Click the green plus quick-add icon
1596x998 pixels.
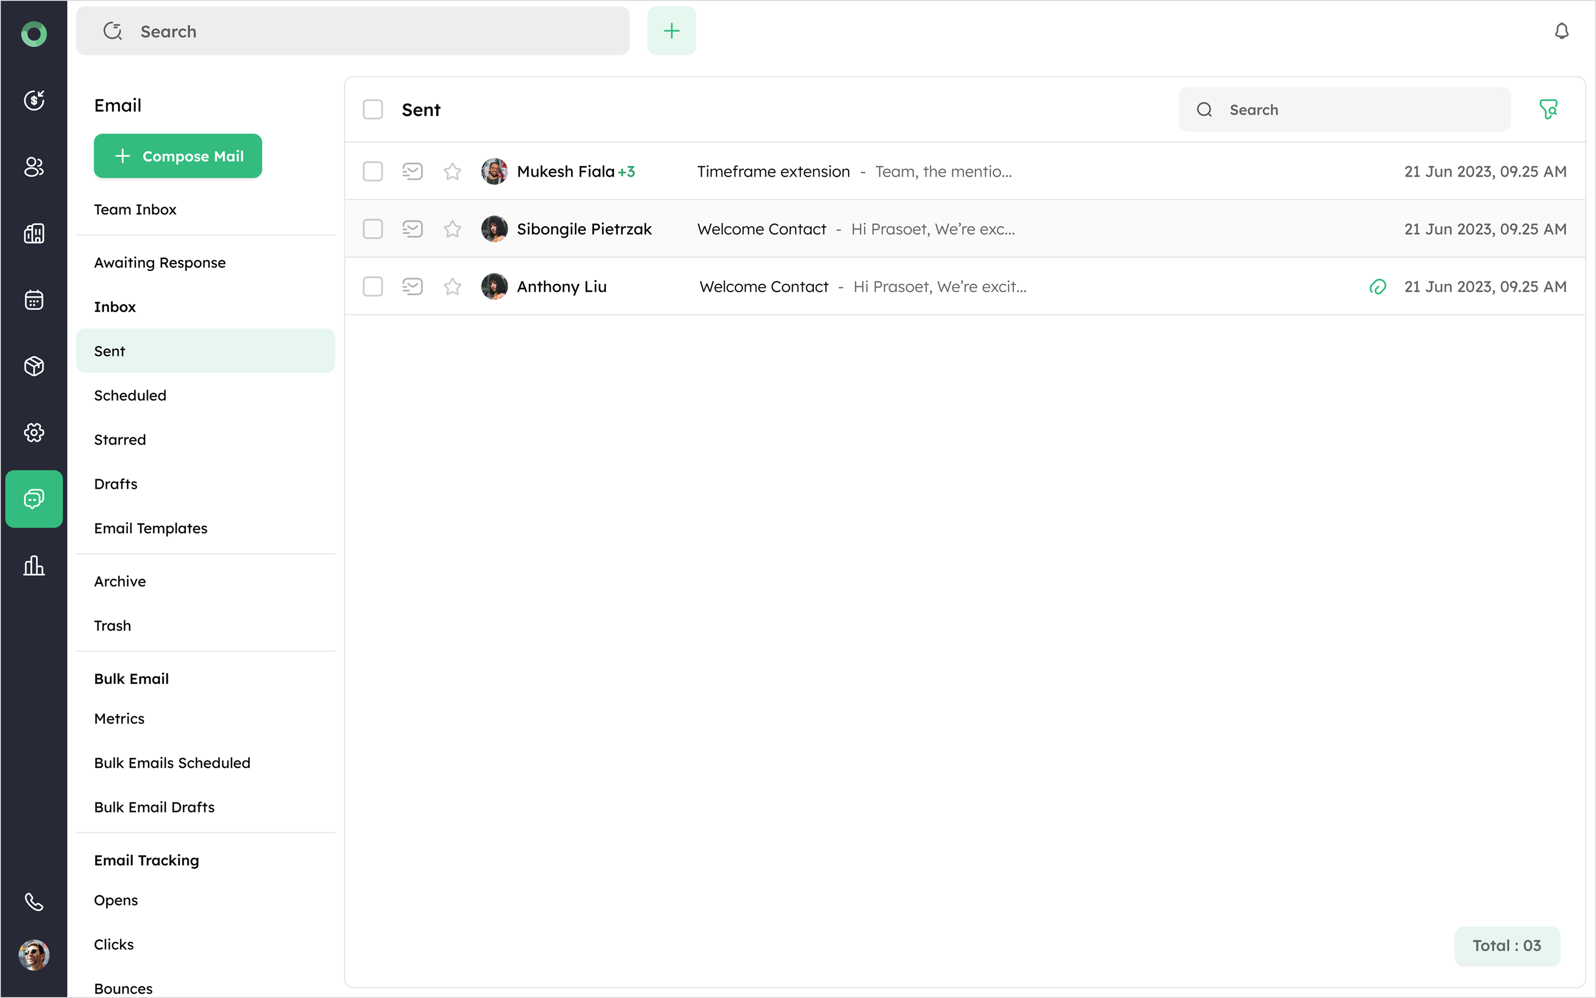(671, 31)
